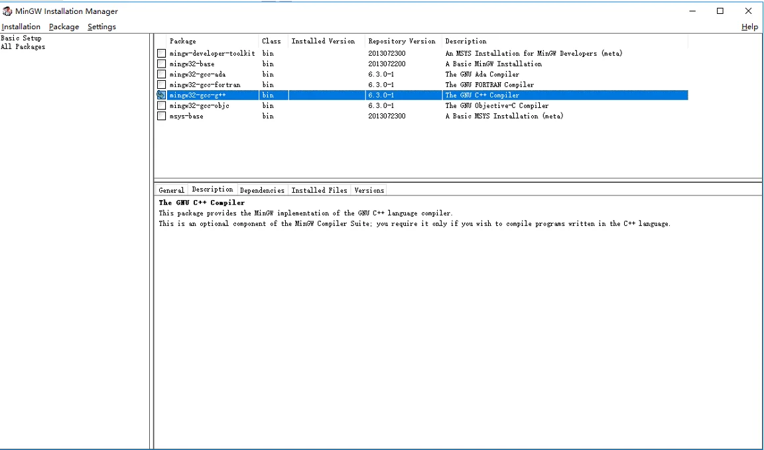Screen dimensions: 764x450
Task: Maximize the MinGW Installation Manager window
Action: pyautogui.click(x=720, y=11)
